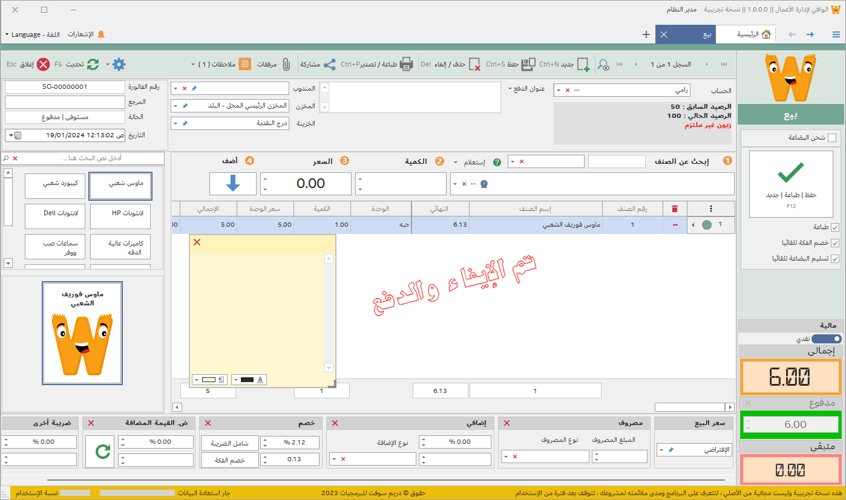Click the record search magnifier icon
The width and height of the screenshot is (846, 500).
click(x=603, y=65)
